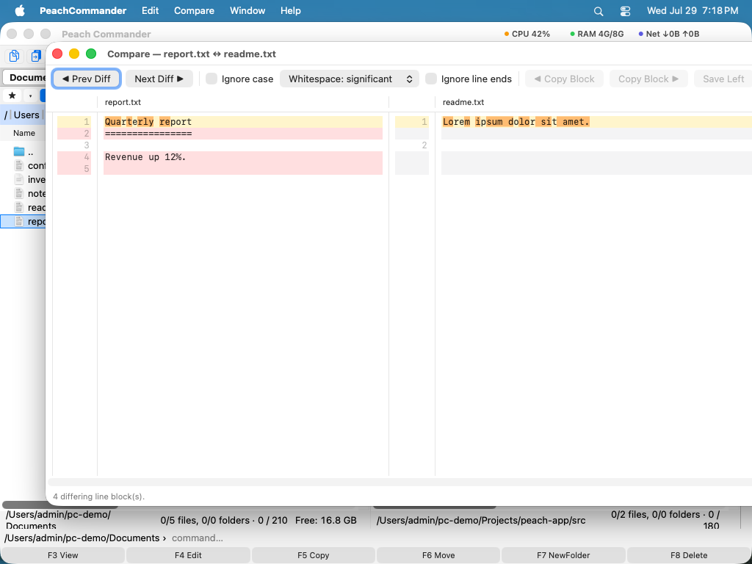The image size is (752, 564).
Task: Close the Compare window with red button
Action: tap(57, 54)
